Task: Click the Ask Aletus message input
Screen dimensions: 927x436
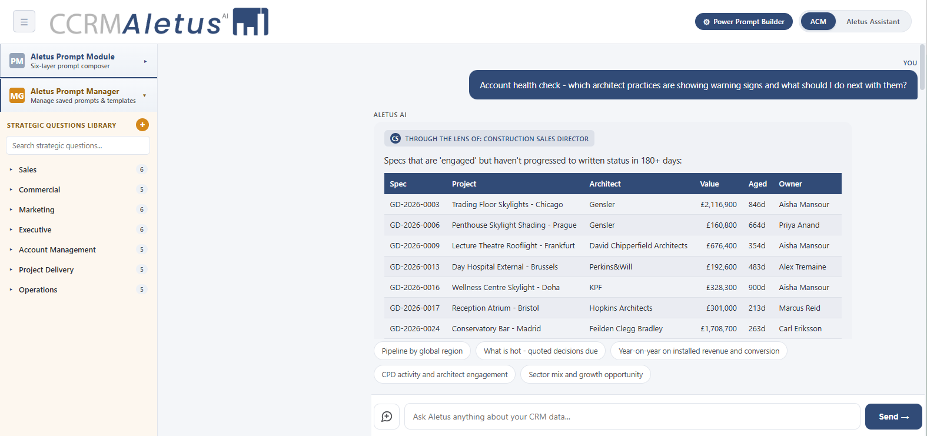Action: point(632,417)
